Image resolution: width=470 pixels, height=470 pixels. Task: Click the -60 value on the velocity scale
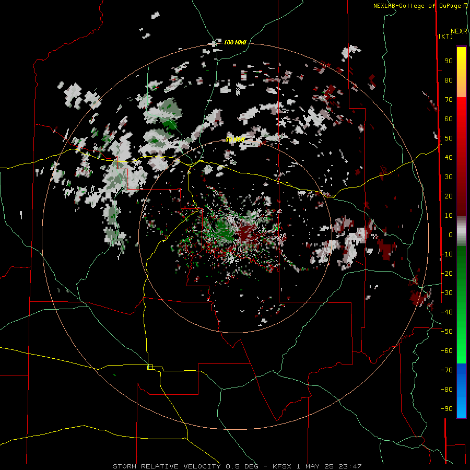coord(446,351)
